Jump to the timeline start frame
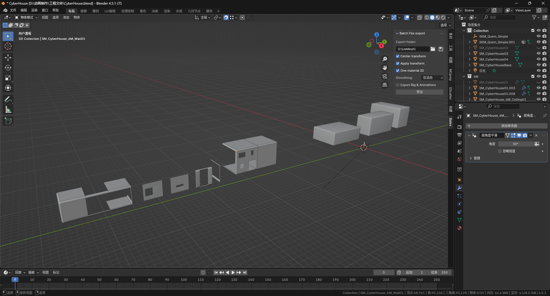Screen dimensions: 550x296 [x=216, y=272]
